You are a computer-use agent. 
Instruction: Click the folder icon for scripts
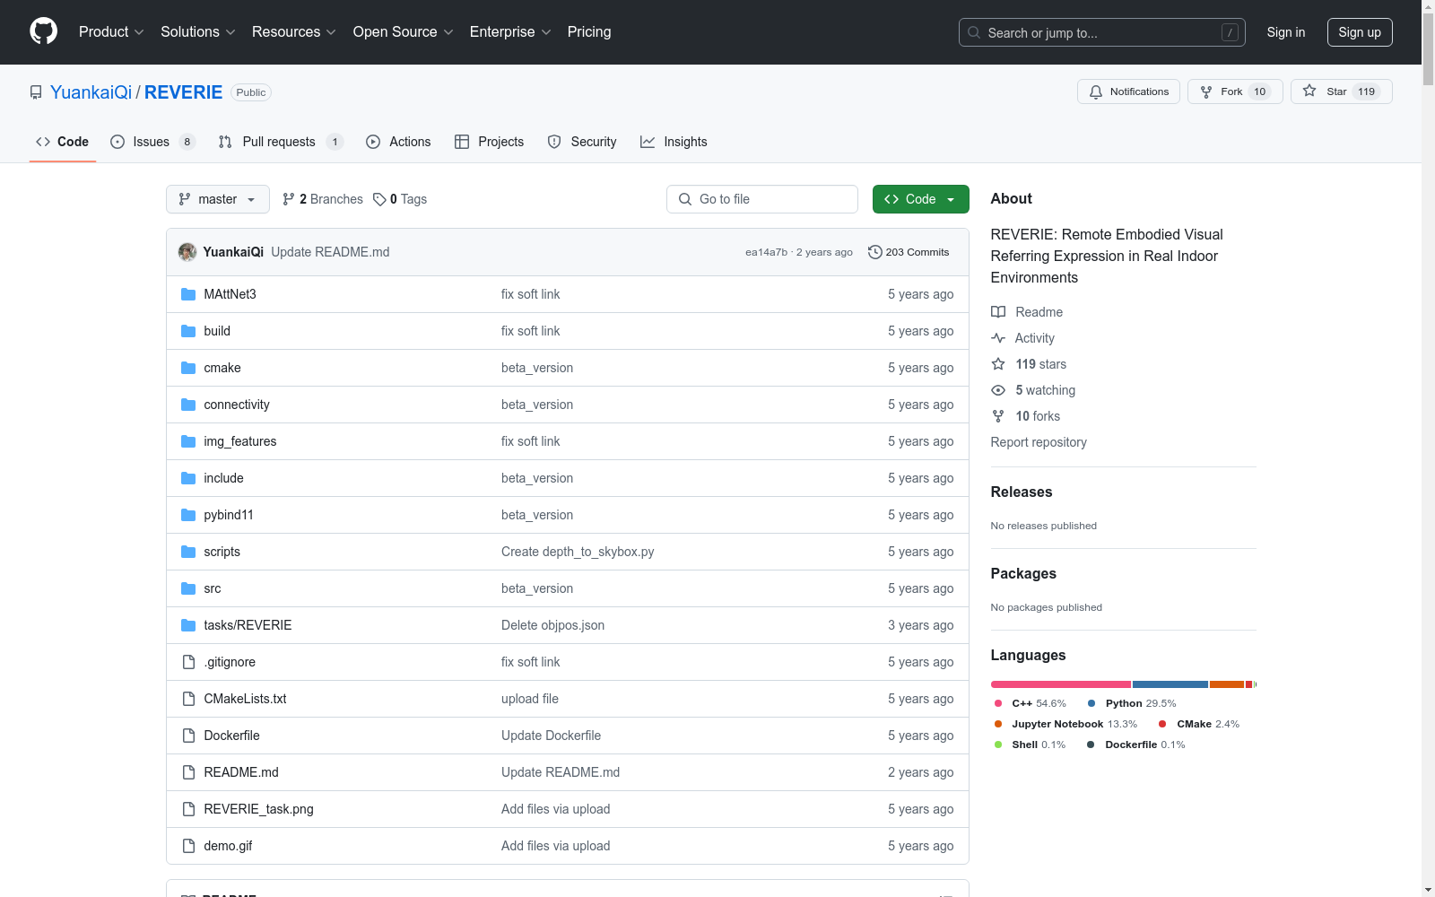tap(188, 552)
